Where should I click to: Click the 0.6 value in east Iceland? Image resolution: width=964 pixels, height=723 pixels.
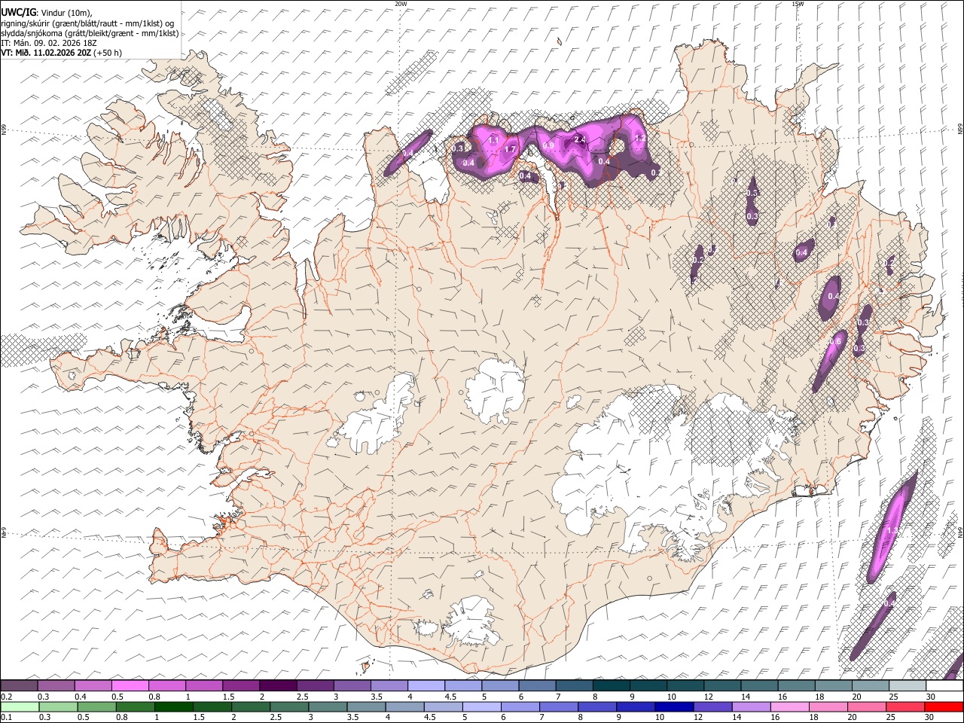834,341
